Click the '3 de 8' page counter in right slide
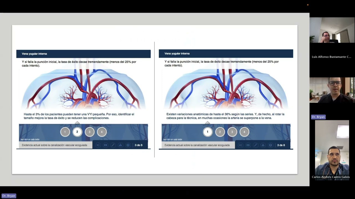Viewport: 355px width, 199px height. tap(281, 145)
